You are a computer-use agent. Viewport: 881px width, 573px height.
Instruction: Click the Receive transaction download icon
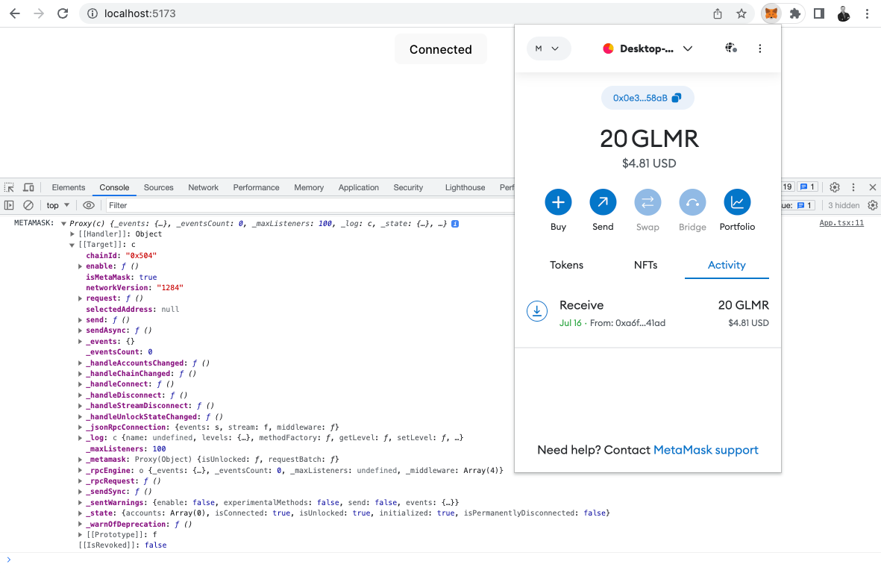coord(537,310)
